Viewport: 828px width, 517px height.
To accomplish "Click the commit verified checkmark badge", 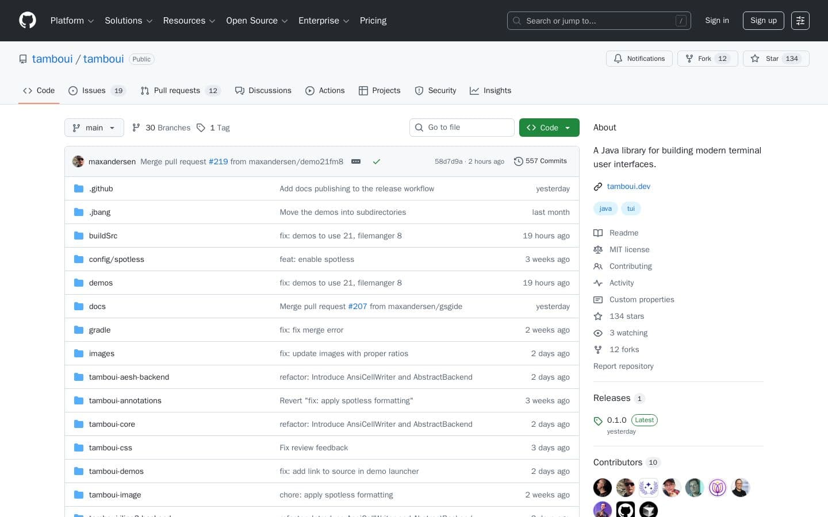I will pyautogui.click(x=377, y=161).
